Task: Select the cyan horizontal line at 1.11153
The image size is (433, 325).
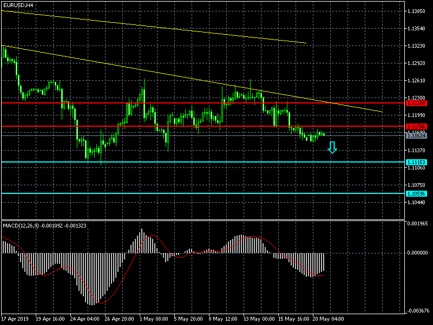Action: 204,162
